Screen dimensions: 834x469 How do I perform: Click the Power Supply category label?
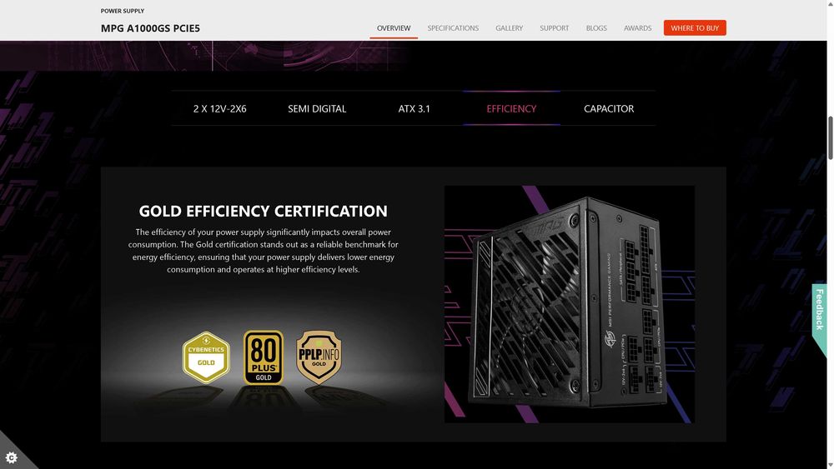click(x=123, y=11)
